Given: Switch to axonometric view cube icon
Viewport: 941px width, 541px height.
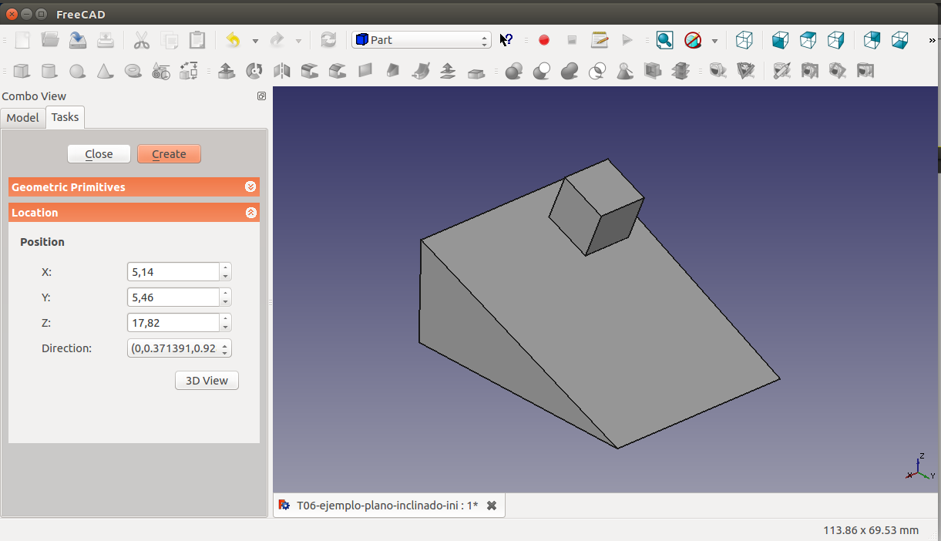Looking at the screenshot, I should pos(744,40).
